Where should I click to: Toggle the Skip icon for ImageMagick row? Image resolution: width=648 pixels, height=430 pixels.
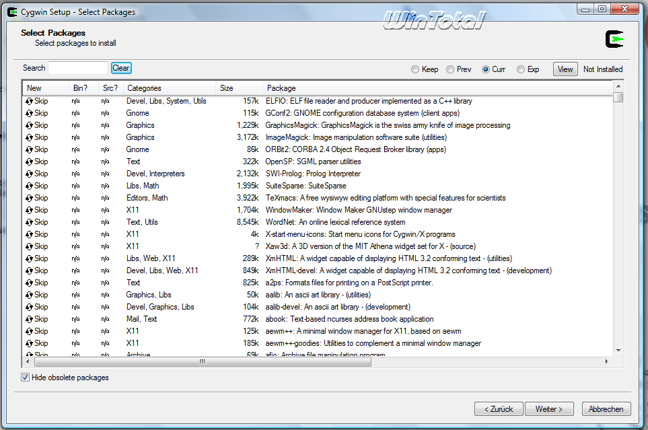click(x=30, y=138)
